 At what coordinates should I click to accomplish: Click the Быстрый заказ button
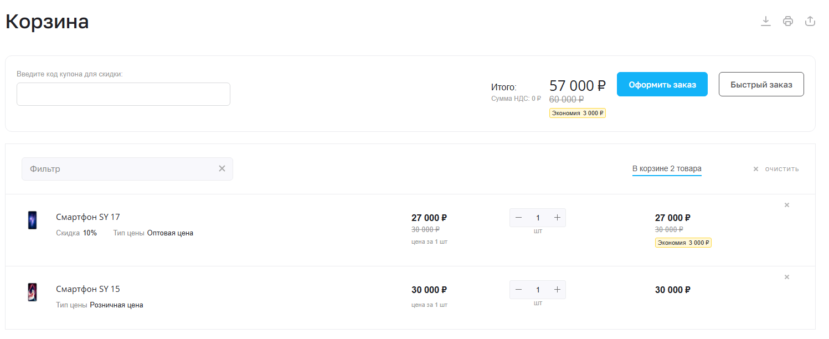coord(761,84)
